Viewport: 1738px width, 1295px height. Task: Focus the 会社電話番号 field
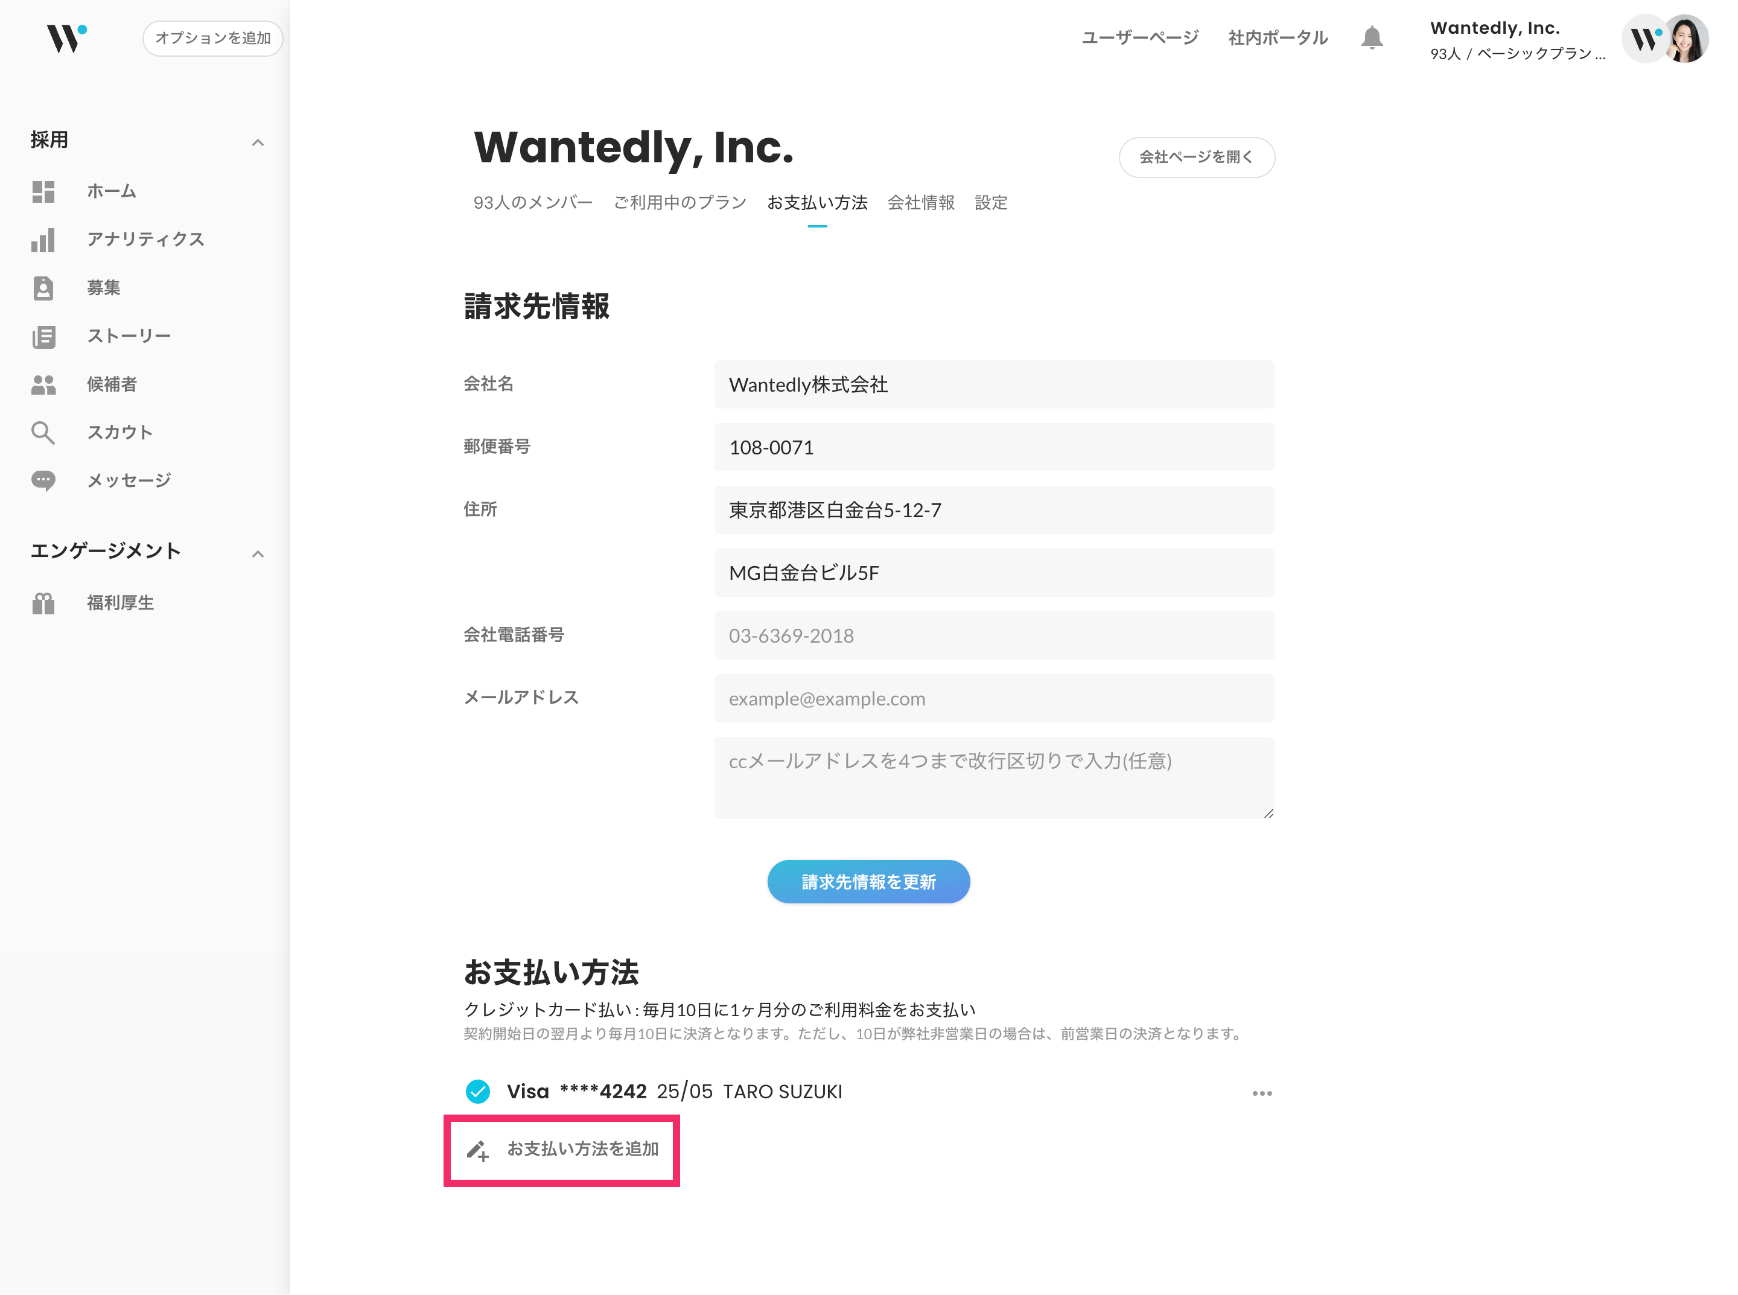tap(994, 635)
